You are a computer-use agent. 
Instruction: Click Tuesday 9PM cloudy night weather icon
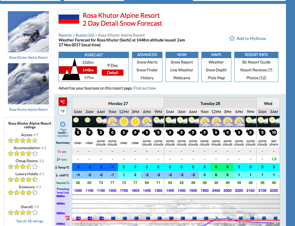[250, 122]
